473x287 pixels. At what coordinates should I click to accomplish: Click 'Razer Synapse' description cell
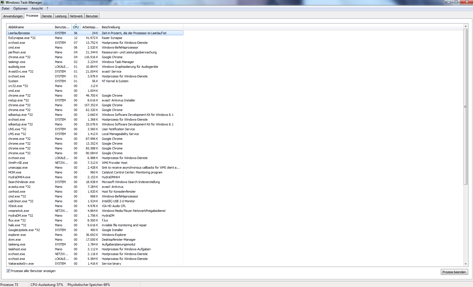click(x=112, y=38)
